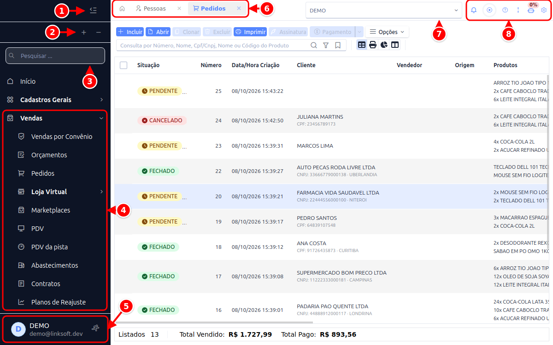The width and height of the screenshot is (553, 345).
Task: Close the Pedidos tab
Action: tap(239, 9)
